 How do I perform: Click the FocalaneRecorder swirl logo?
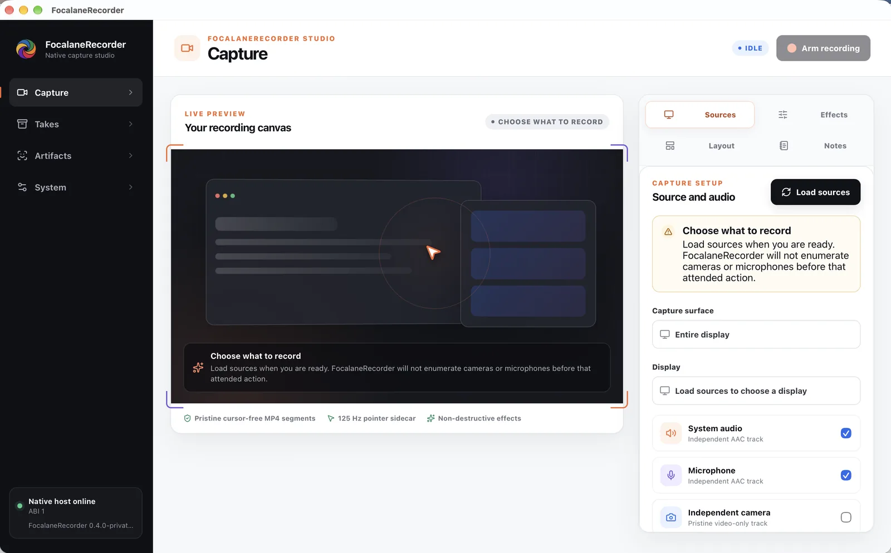click(26, 49)
